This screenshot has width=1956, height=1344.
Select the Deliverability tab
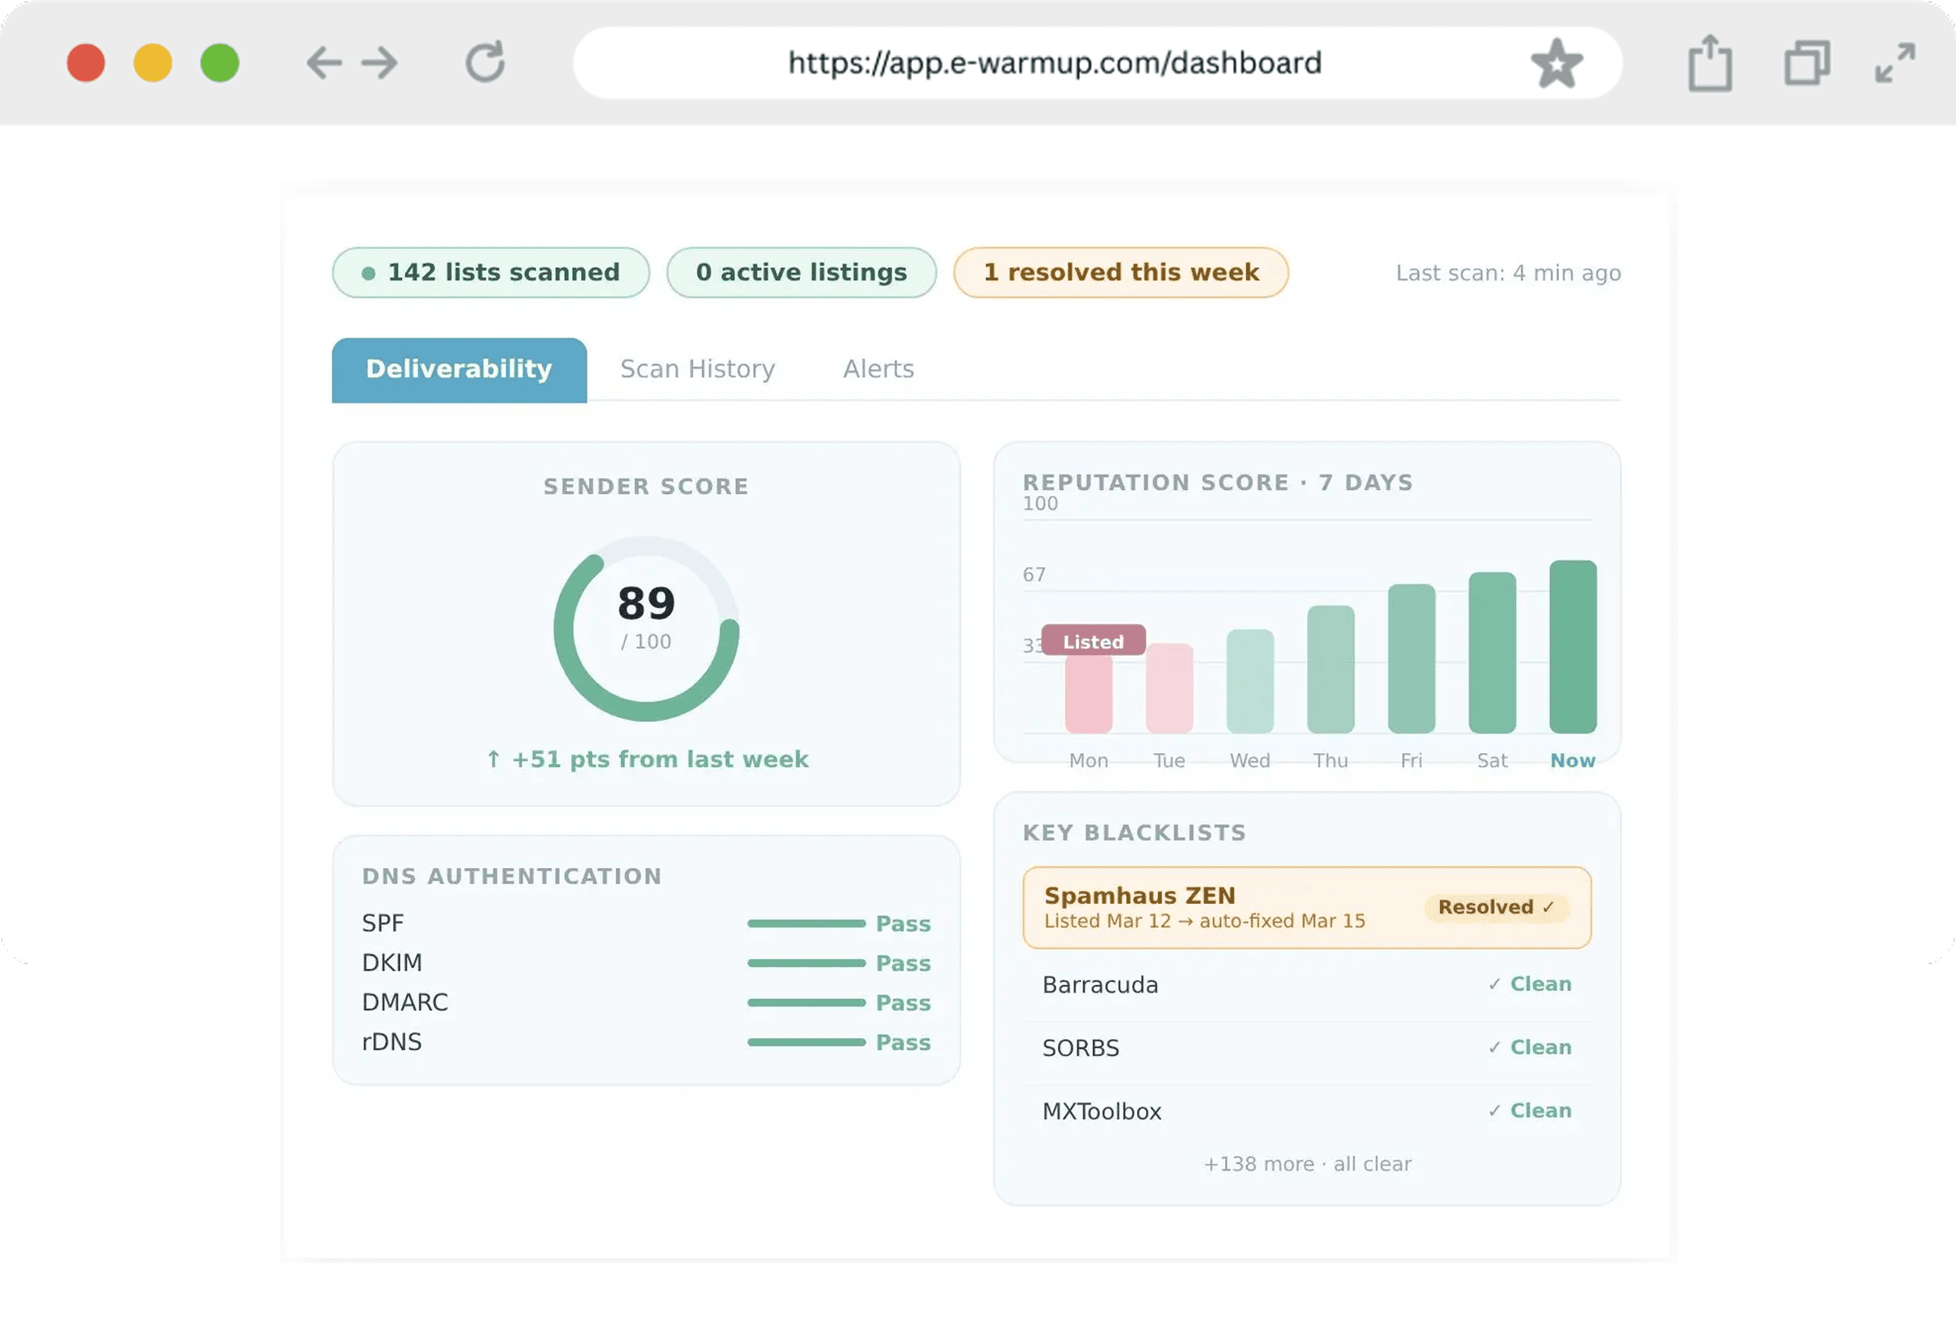click(459, 370)
